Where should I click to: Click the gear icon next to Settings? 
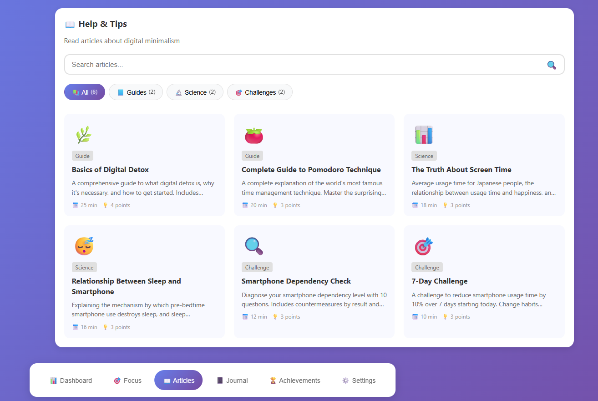[x=345, y=380]
